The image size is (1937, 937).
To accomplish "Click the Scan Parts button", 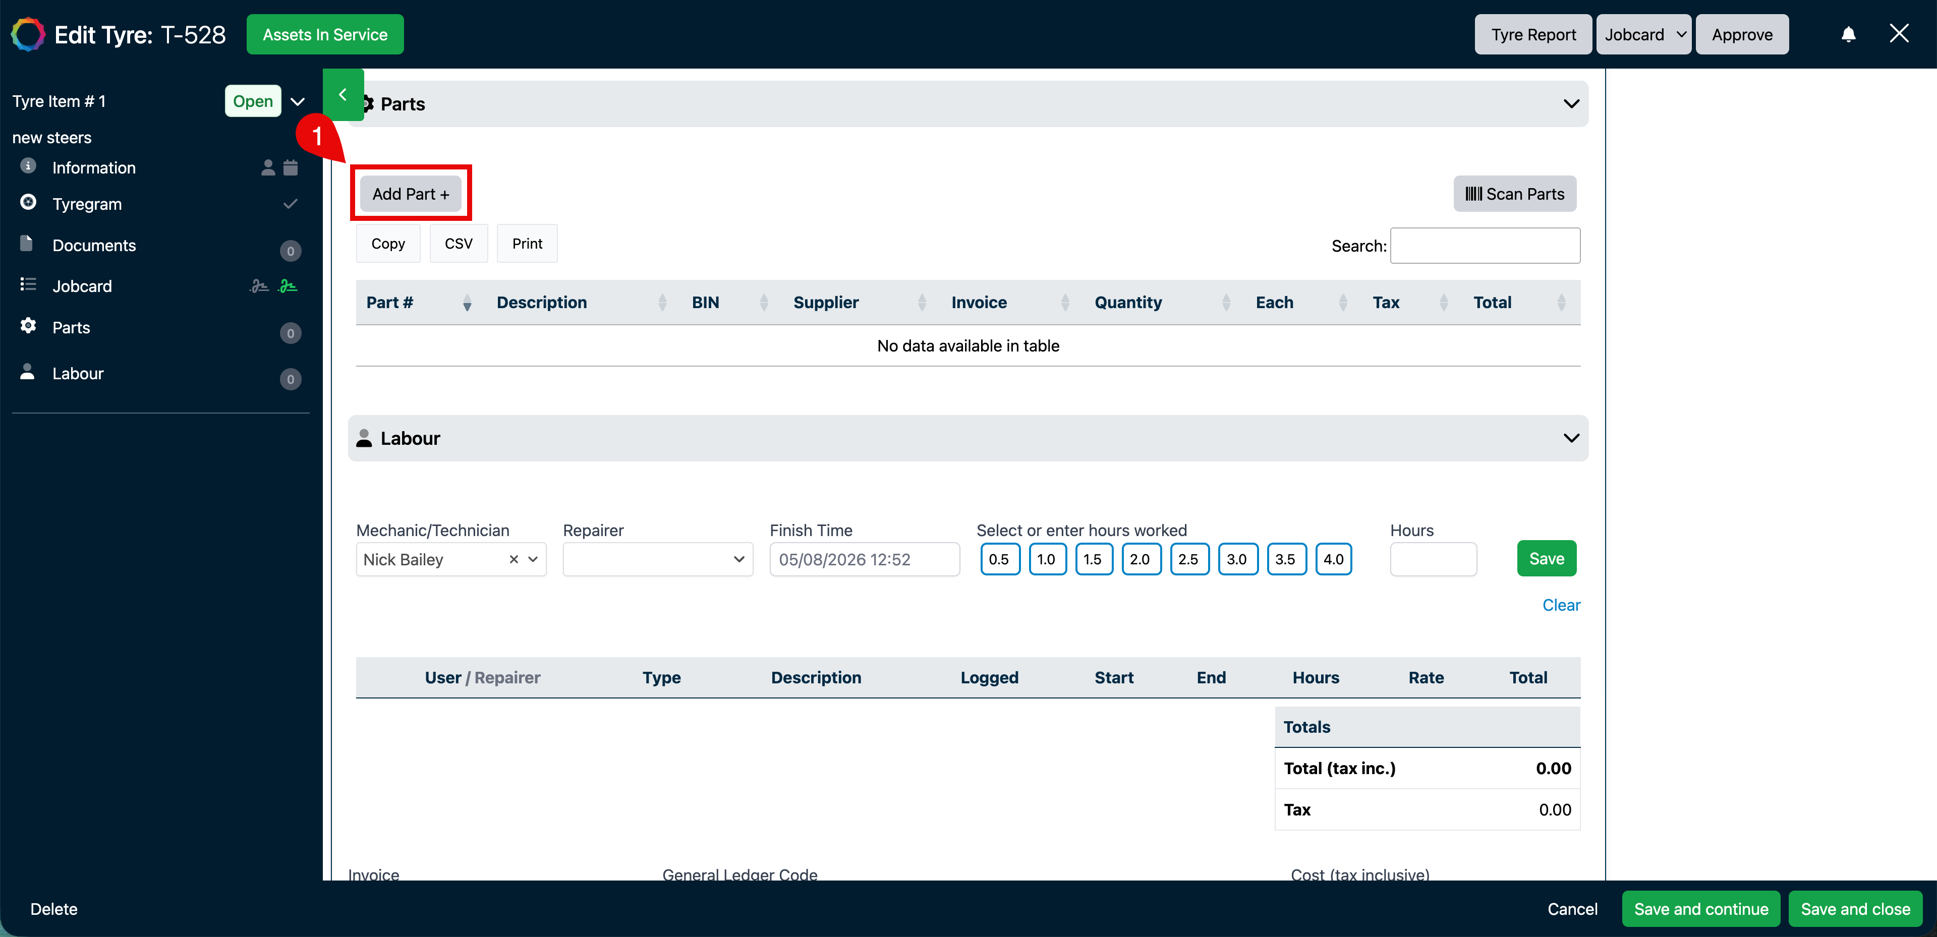I will [x=1514, y=194].
